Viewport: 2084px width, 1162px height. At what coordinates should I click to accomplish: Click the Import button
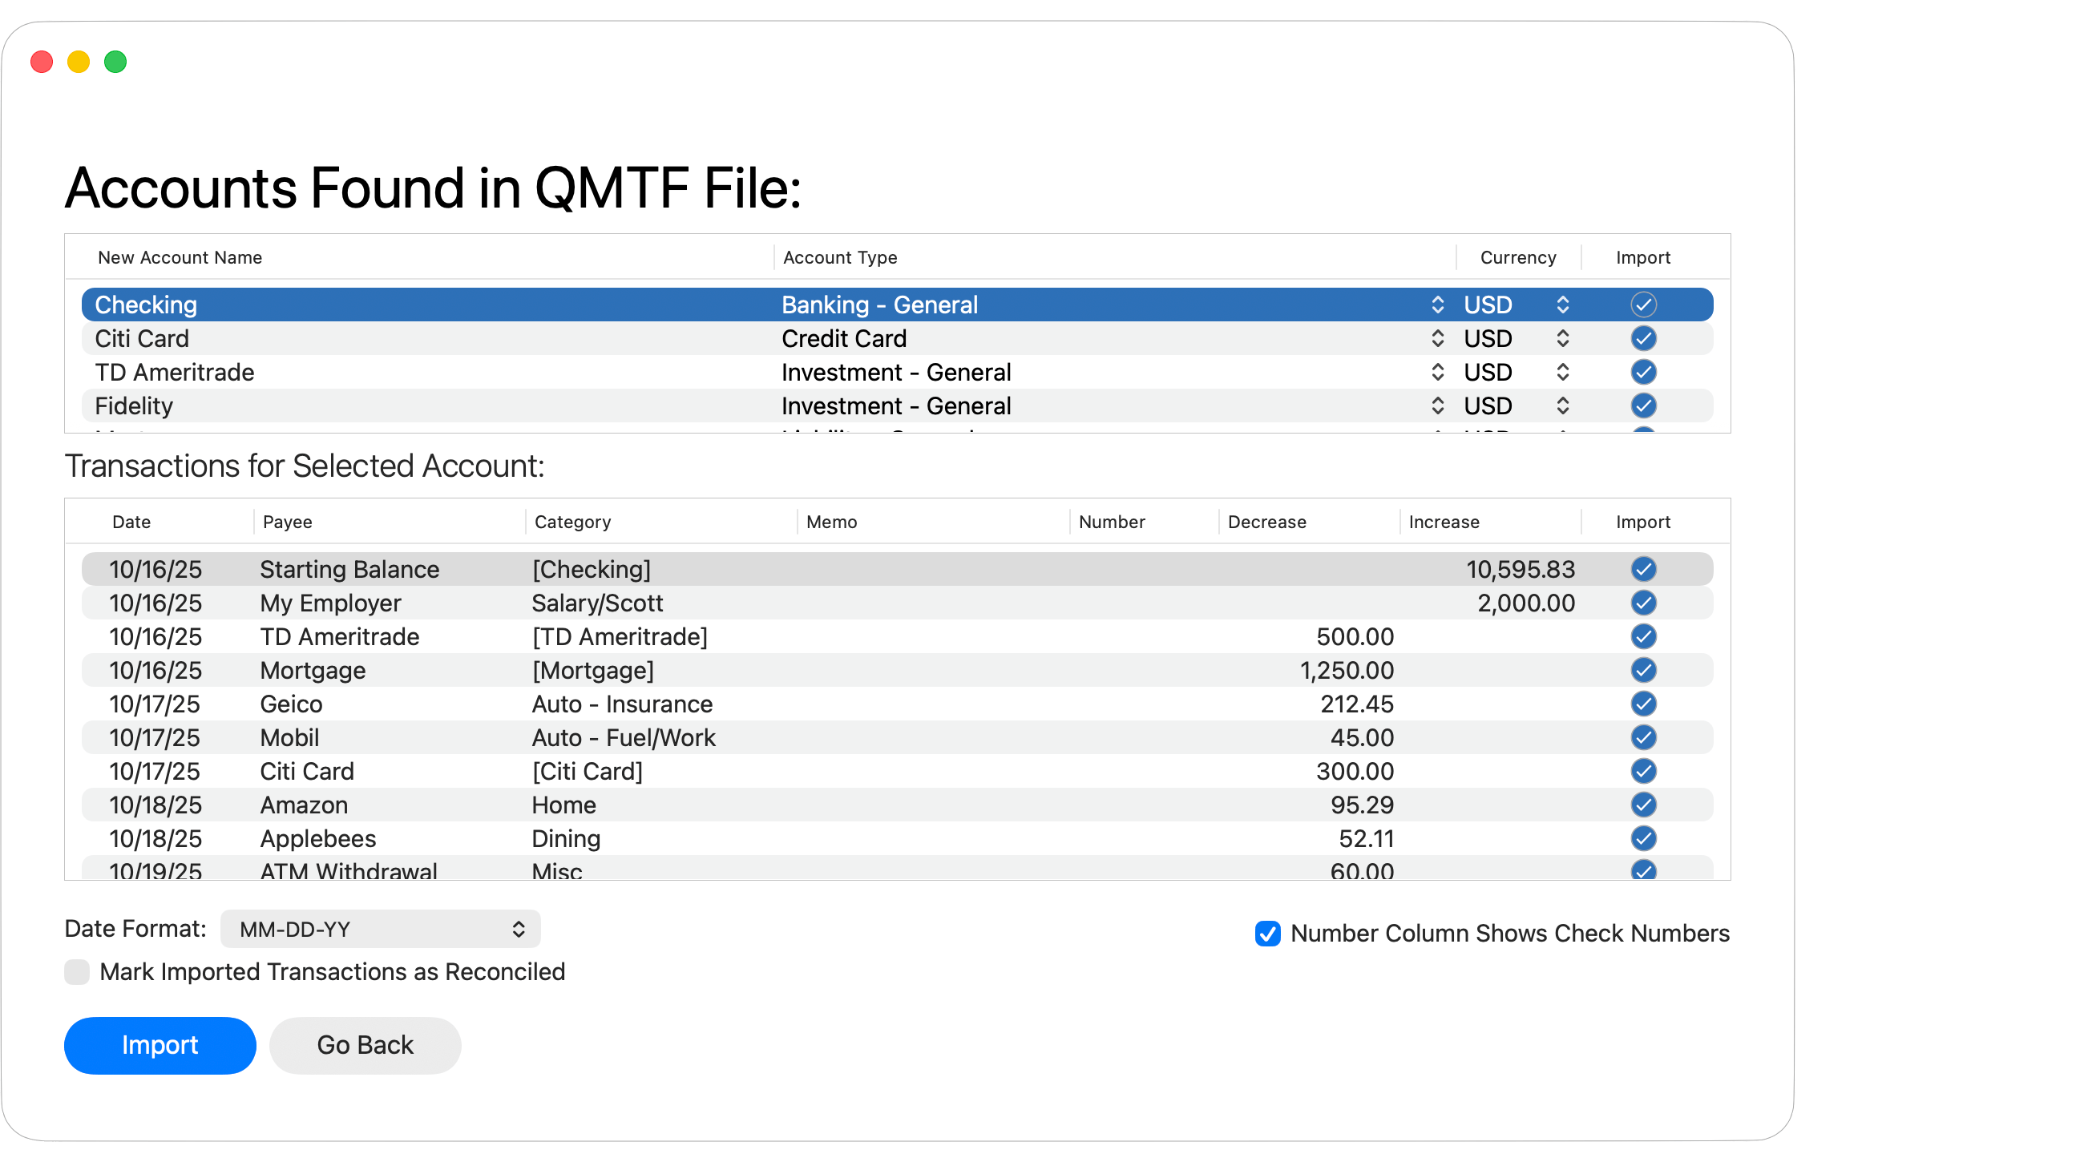point(160,1045)
